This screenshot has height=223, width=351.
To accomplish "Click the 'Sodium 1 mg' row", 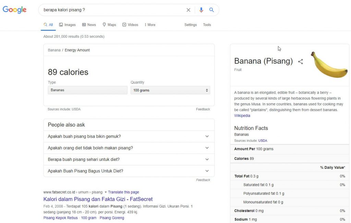I will 290,220.
